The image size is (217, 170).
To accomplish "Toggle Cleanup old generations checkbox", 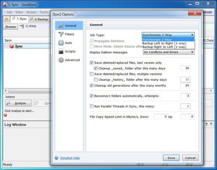I will pyautogui.click(x=92, y=85).
